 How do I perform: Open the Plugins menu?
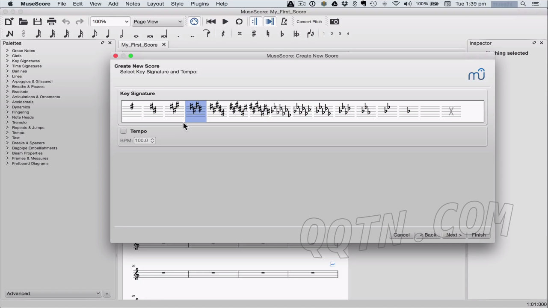pyautogui.click(x=199, y=4)
